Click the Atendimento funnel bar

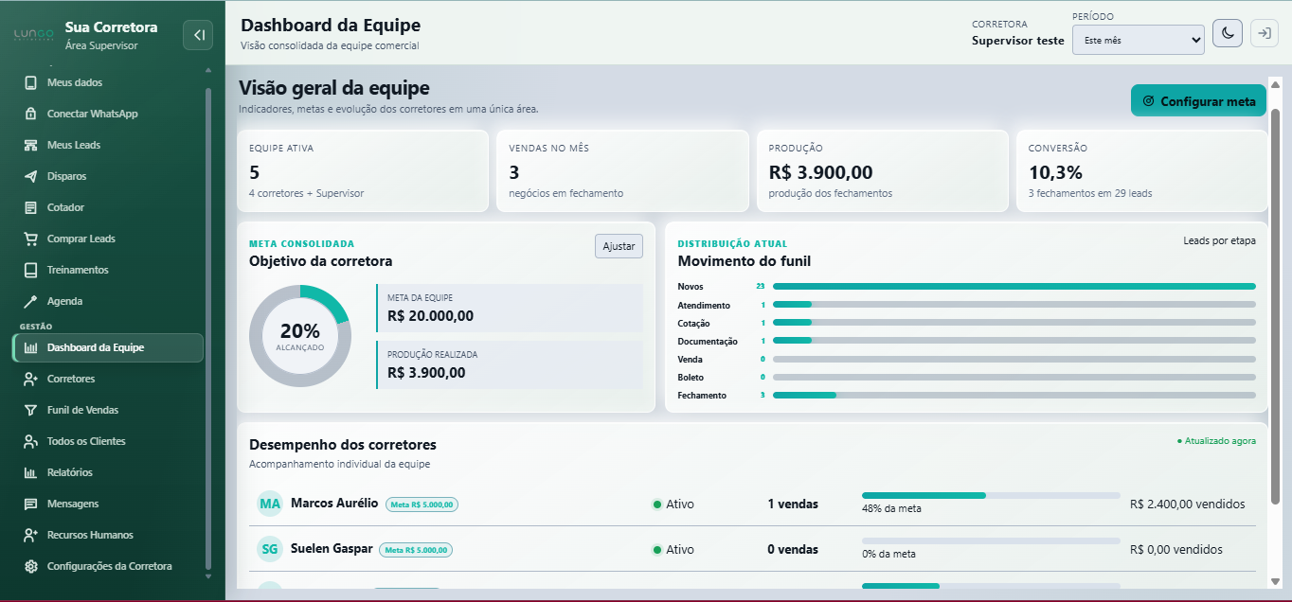pyautogui.click(x=1014, y=304)
